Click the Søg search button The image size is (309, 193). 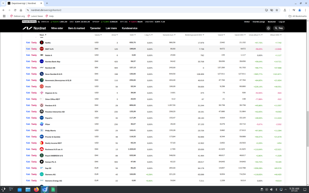point(279,28)
